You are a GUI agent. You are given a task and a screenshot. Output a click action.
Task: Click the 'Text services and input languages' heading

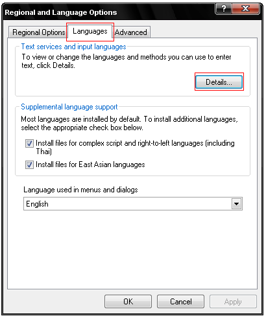[73, 47]
